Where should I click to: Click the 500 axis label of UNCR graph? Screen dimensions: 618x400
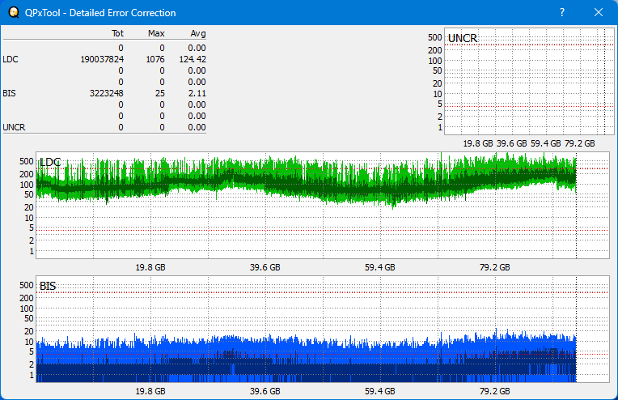434,37
